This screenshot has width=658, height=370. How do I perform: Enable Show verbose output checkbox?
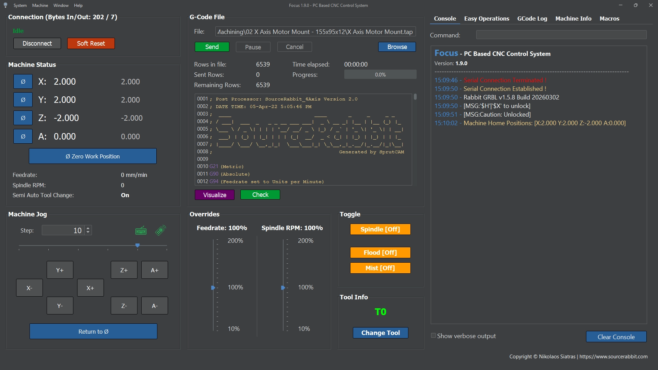(x=433, y=336)
